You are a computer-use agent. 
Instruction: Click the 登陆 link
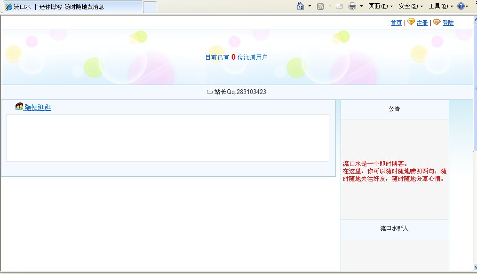pyautogui.click(x=448, y=23)
